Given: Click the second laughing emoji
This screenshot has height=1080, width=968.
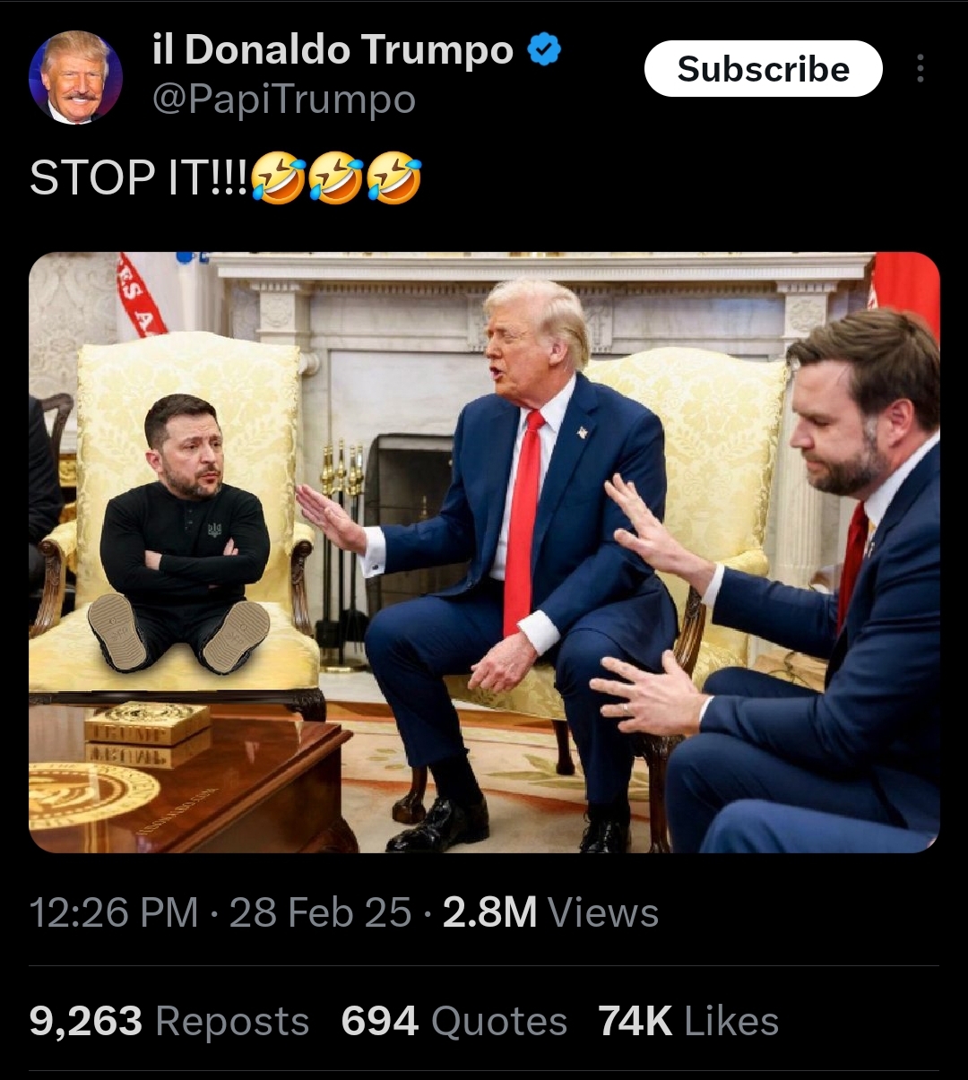Looking at the screenshot, I should [335, 177].
